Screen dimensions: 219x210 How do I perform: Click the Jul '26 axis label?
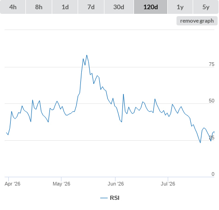168,184
